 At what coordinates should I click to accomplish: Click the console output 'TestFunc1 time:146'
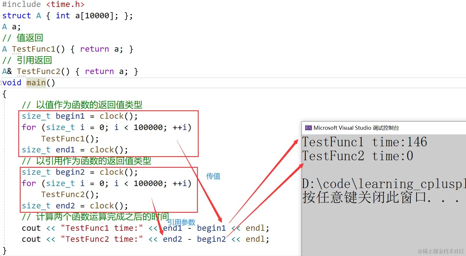click(365, 142)
